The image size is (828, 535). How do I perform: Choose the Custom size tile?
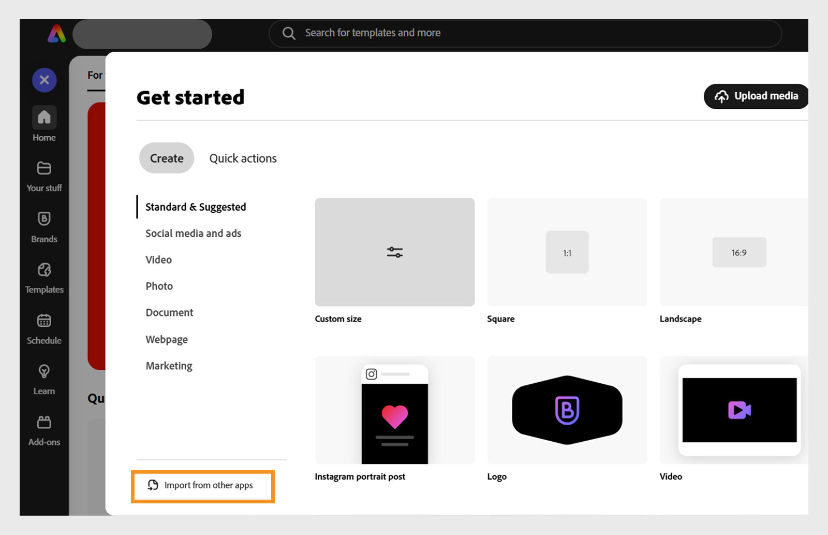[394, 252]
